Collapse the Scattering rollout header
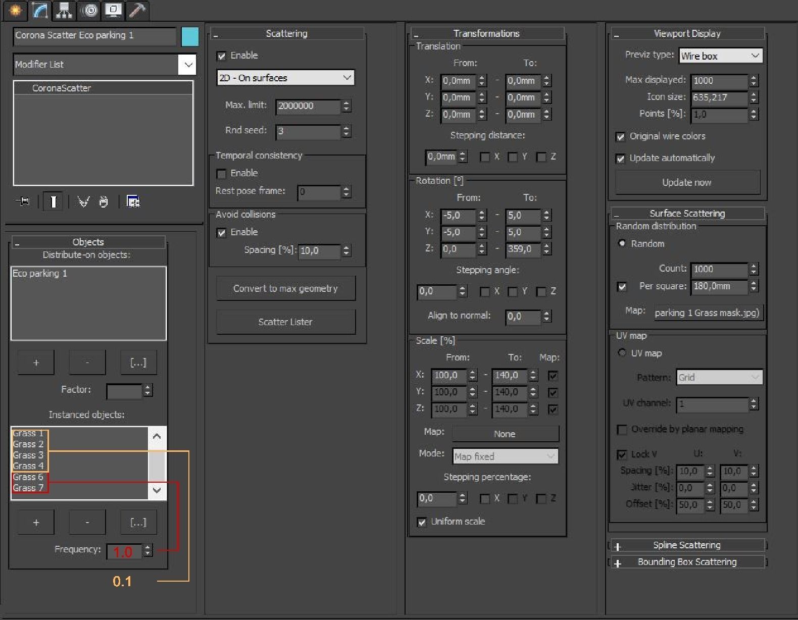 (287, 34)
